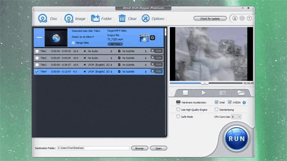
Task: Open the output profile clapperboard icon
Action: point(144,38)
